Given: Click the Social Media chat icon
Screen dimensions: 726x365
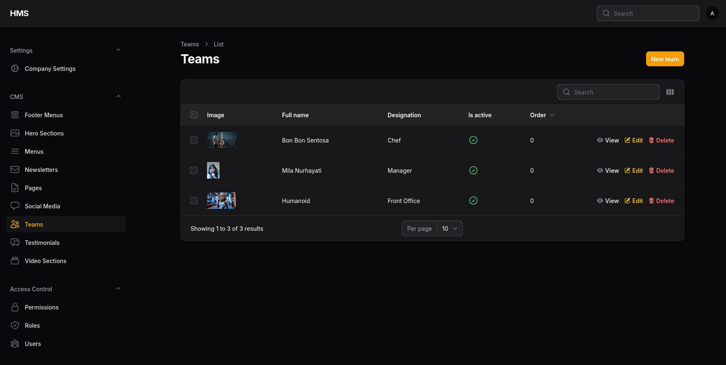Looking at the screenshot, I should click(15, 206).
